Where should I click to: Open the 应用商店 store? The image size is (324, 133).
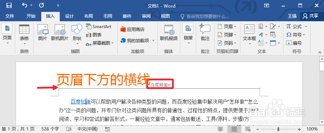132,30
